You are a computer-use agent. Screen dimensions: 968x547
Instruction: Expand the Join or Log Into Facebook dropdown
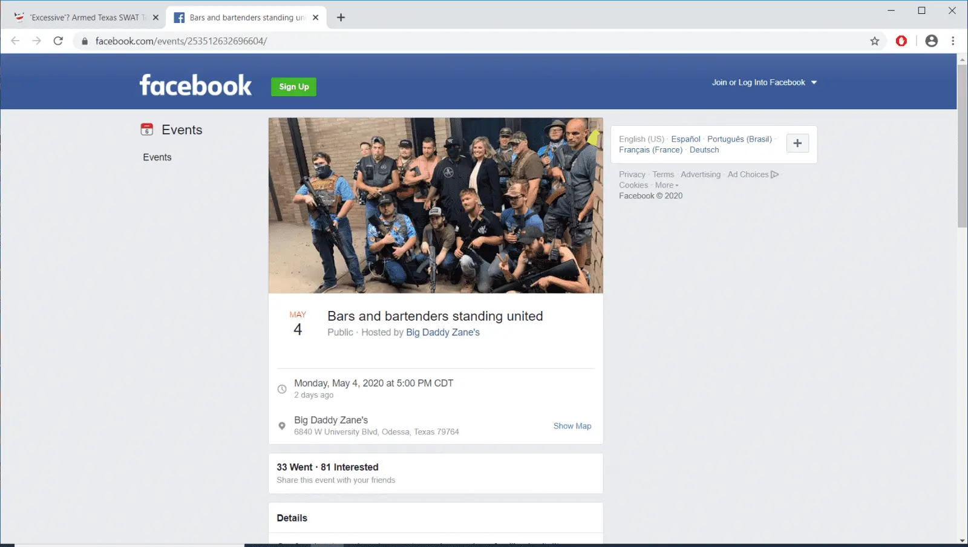(764, 82)
